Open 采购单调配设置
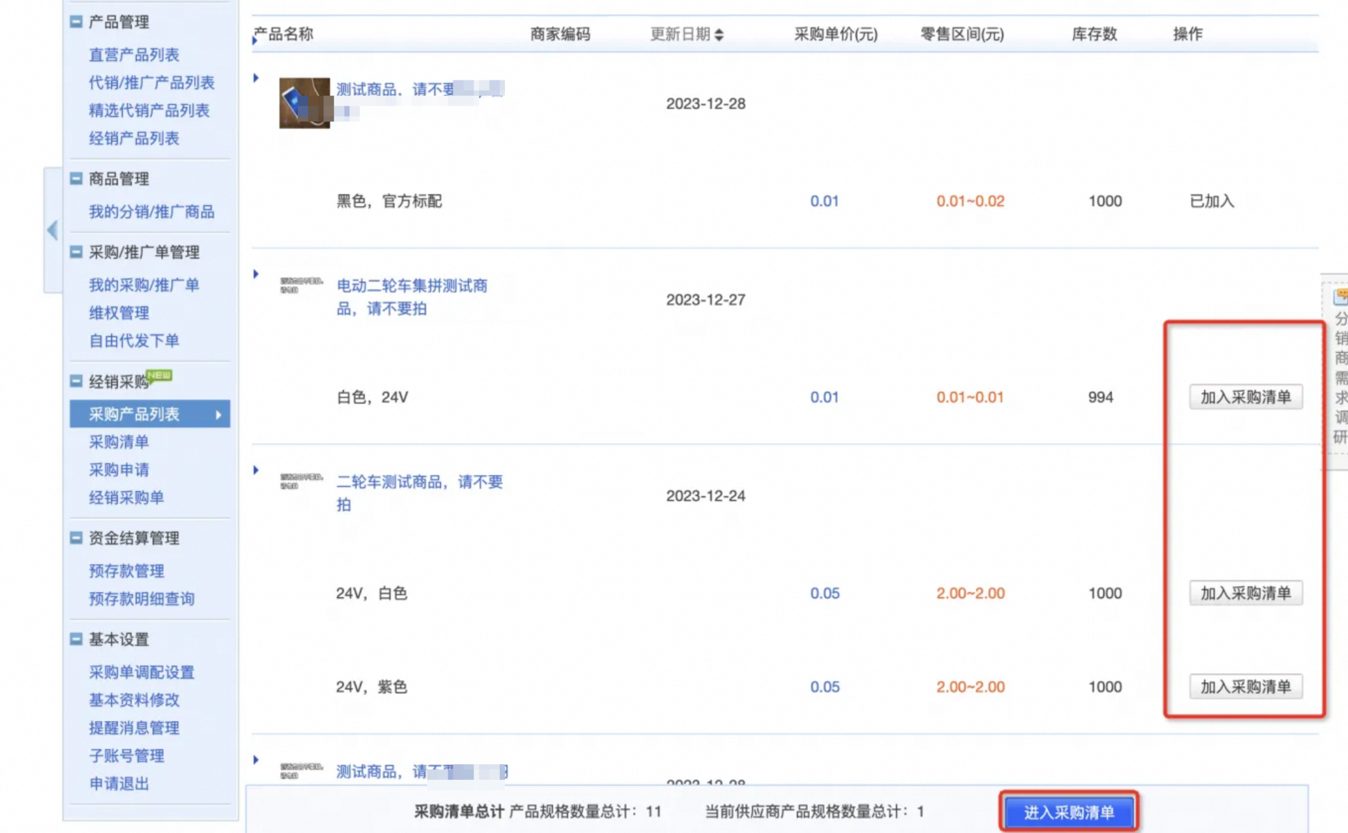 tap(141, 672)
